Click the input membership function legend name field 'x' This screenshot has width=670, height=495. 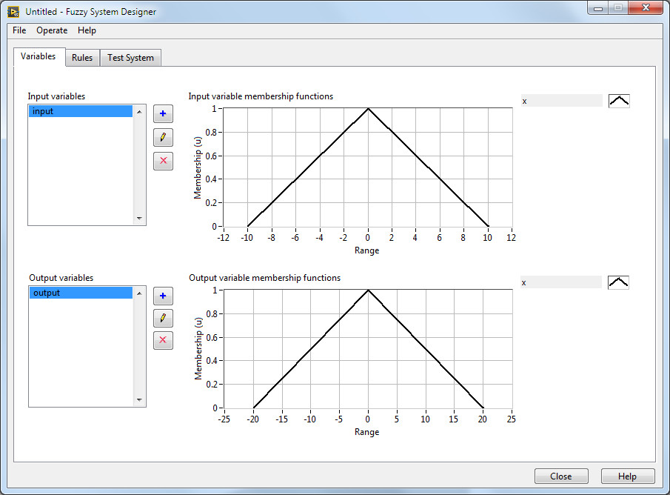[x=561, y=101]
